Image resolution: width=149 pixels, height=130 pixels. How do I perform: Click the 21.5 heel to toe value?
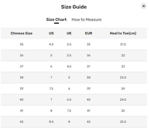pyautogui.click(x=123, y=44)
